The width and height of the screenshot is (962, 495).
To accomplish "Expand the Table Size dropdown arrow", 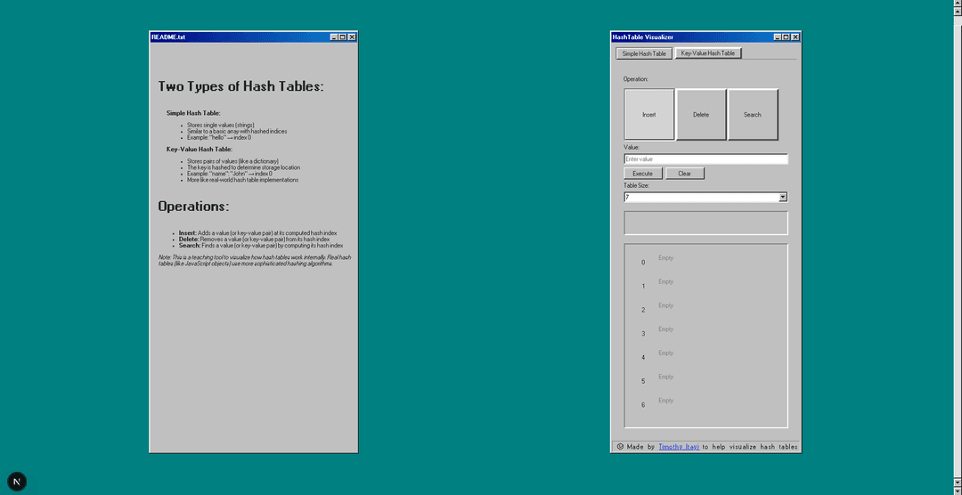I will click(782, 198).
